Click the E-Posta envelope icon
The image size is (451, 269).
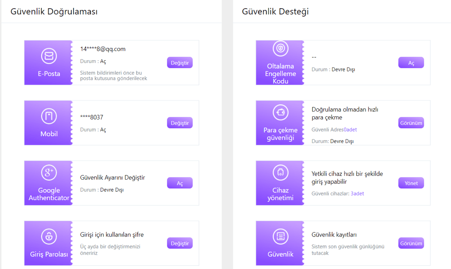click(x=49, y=56)
